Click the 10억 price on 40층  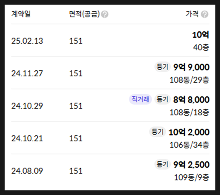point(201,35)
